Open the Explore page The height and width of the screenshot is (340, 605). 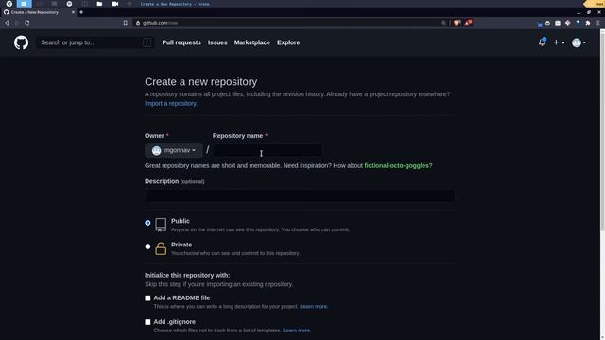click(288, 42)
